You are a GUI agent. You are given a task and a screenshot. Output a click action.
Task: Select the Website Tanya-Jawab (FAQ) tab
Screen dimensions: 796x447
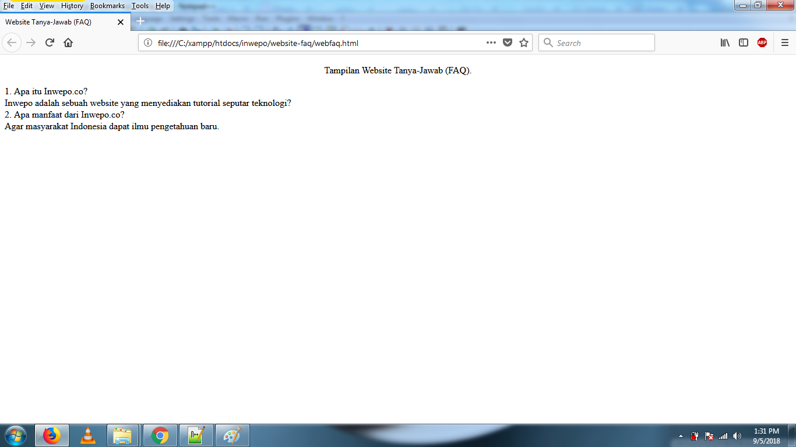click(x=65, y=22)
